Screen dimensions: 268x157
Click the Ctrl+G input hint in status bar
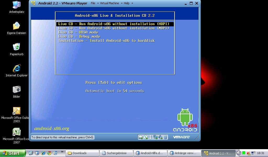[63, 137]
